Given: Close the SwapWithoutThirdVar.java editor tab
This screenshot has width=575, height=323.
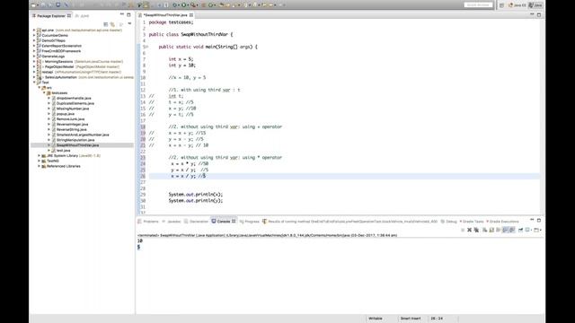Looking at the screenshot, I should point(191,15).
